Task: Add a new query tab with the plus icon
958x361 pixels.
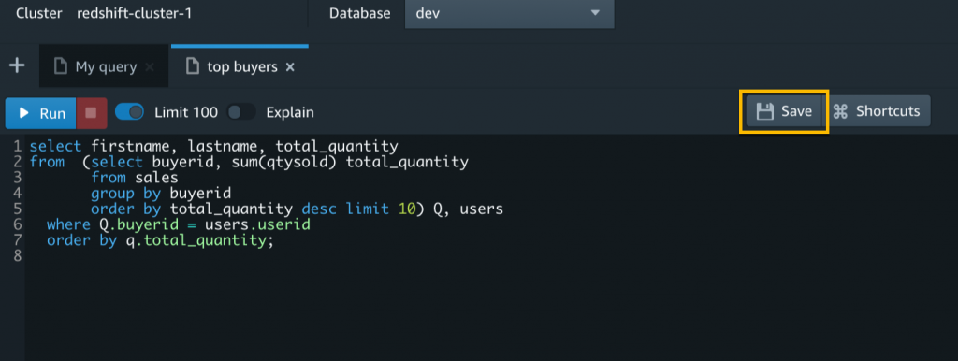Action: pyautogui.click(x=17, y=66)
